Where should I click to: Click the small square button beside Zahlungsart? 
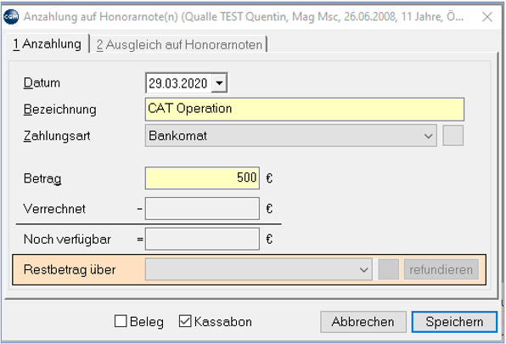point(453,136)
